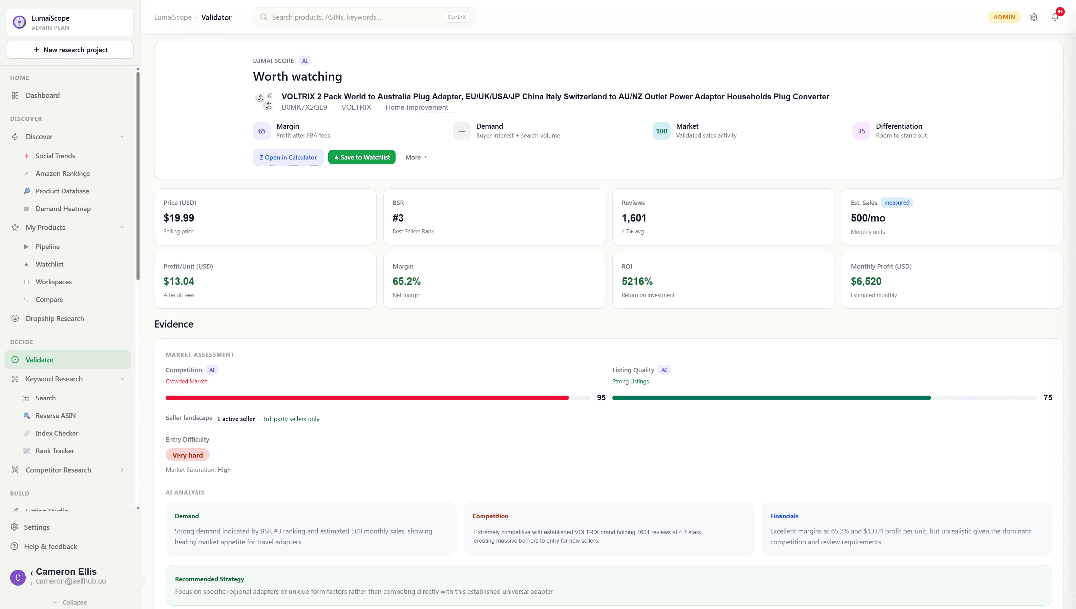
Task: Click the Demand Heatmap grid icon
Action: (26, 209)
